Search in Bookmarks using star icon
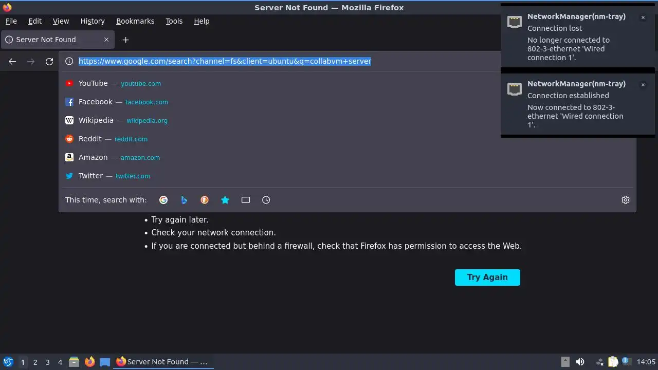 225,200
